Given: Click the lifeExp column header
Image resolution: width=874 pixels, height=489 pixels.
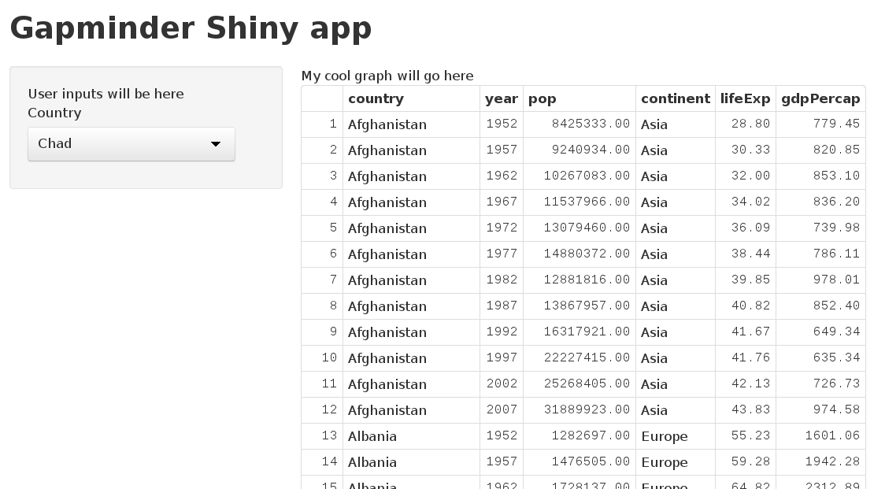Looking at the screenshot, I should click(745, 98).
